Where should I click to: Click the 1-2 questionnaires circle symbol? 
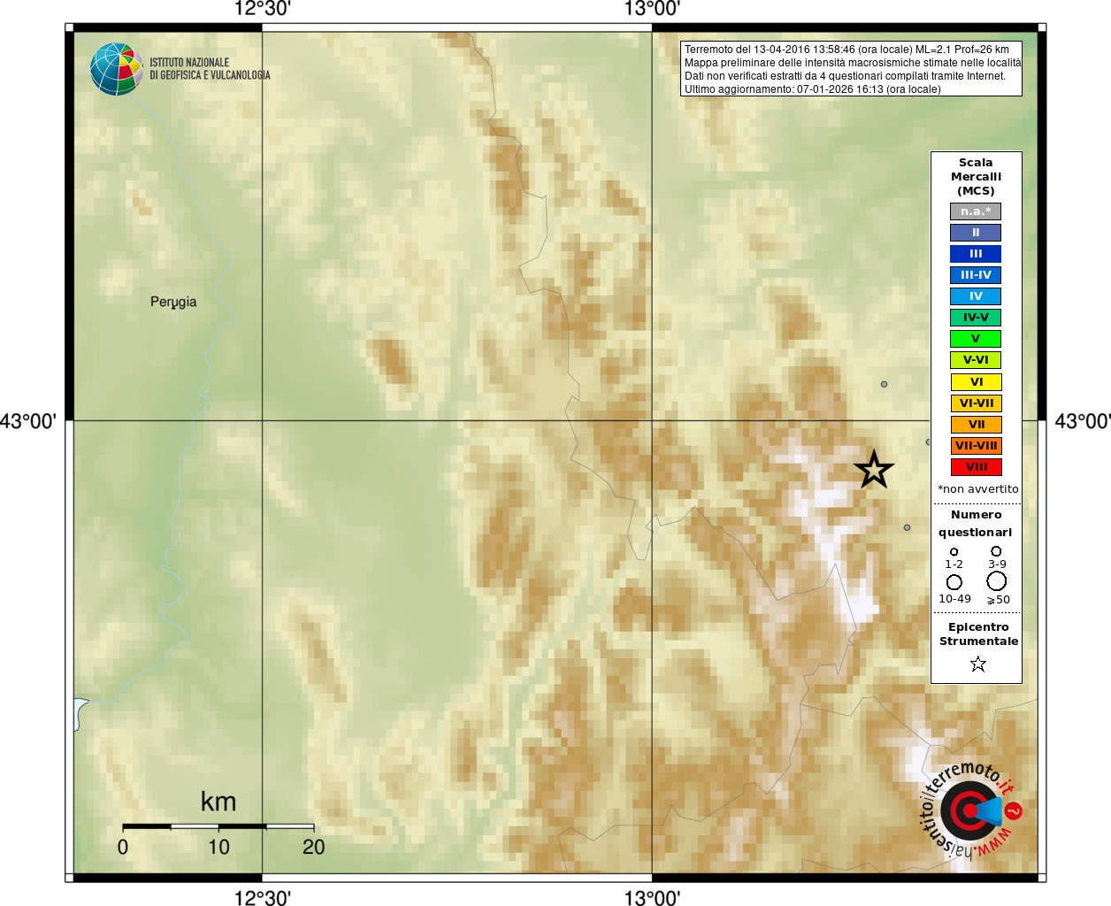[954, 551]
